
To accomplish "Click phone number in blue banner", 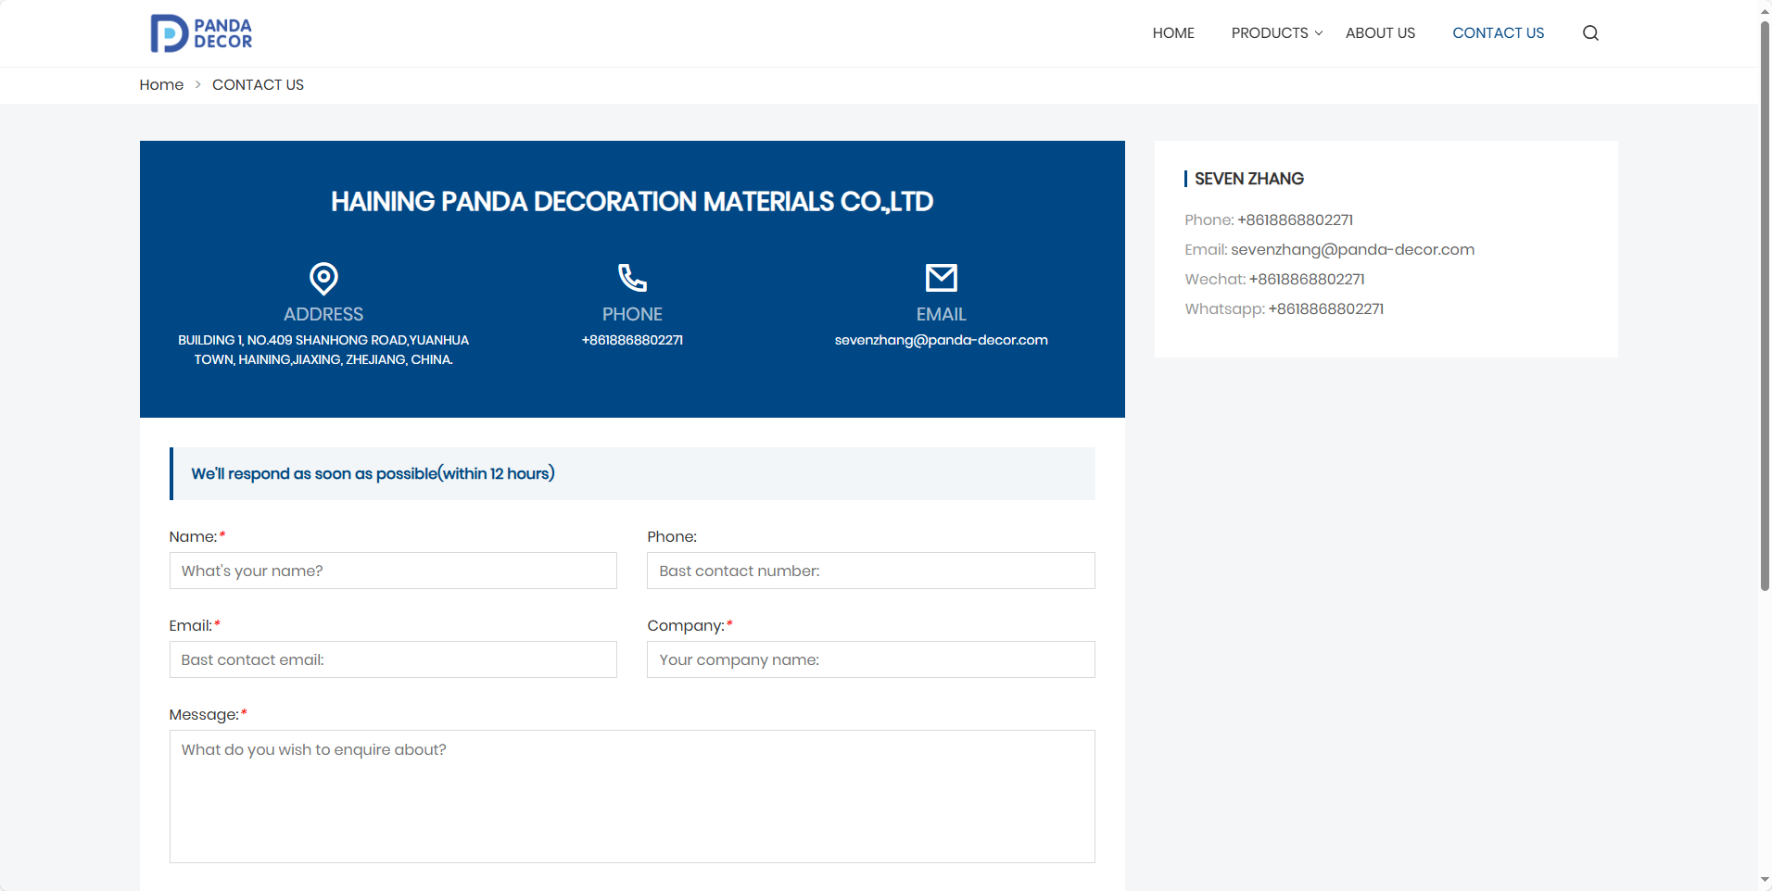I will click(x=632, y=340).
